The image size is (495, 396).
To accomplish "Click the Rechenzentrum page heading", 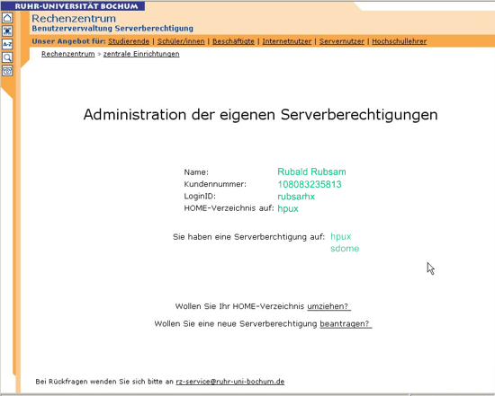I will coord(74,18).
